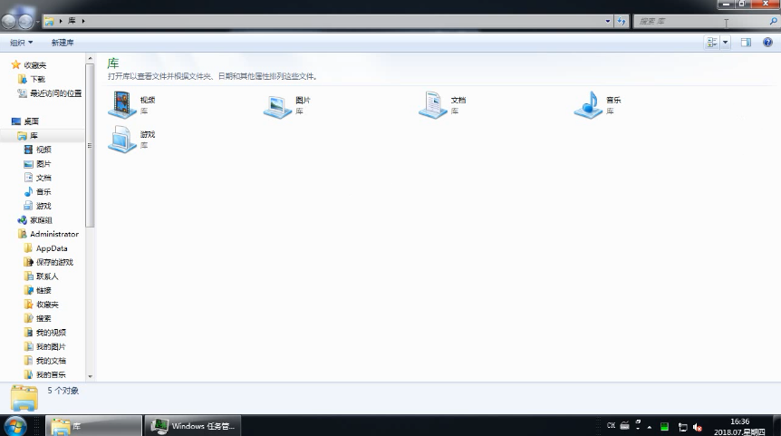Viewport: 781px width, 436px height.
Task: Click the Back navigation arrow
Action: click(9, 22)
